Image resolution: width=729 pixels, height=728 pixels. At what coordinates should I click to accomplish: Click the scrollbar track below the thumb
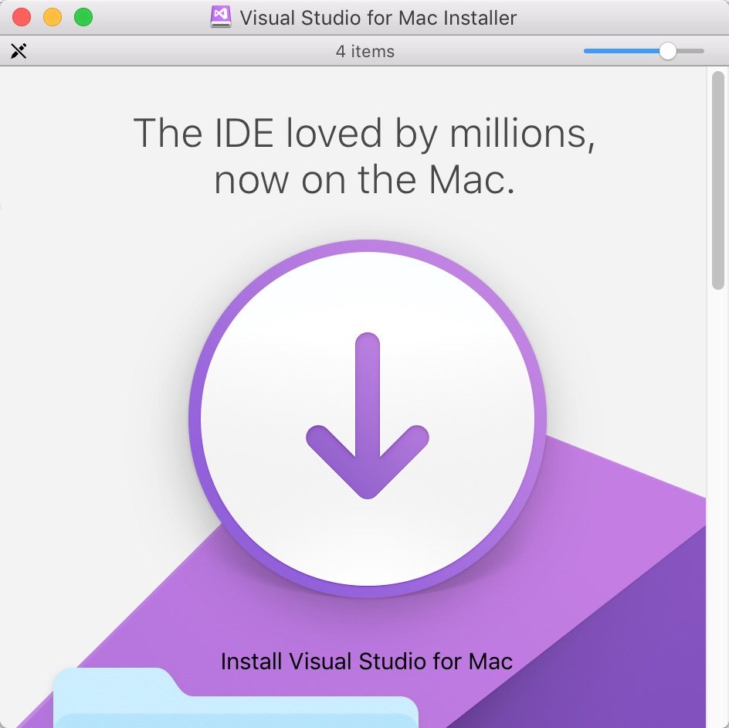coord(718,502)
